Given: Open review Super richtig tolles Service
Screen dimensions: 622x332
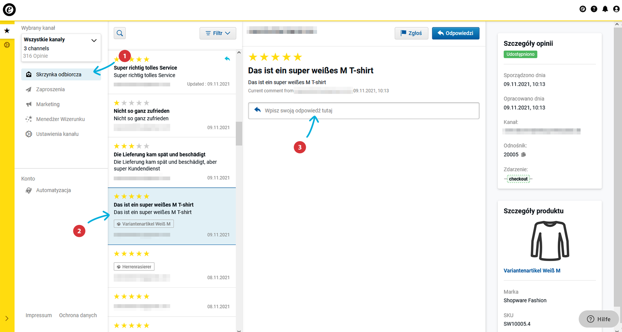Looking at the screenshot, I should click(x=172, y=72).
